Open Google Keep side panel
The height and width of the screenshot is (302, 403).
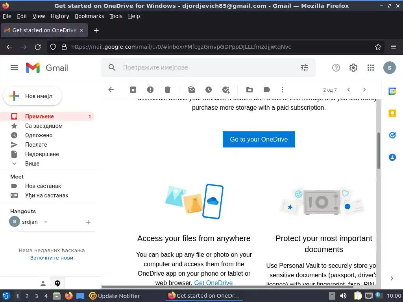(392, 113)
